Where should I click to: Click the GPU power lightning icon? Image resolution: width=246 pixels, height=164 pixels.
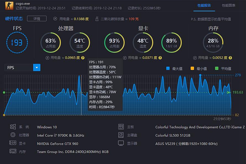125,58
